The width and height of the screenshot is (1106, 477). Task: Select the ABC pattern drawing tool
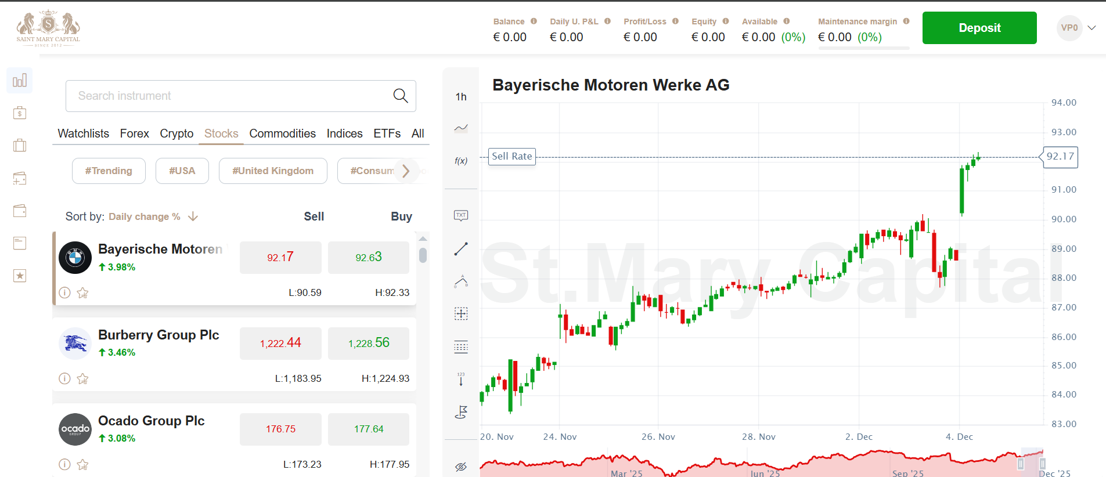point(461,281)
